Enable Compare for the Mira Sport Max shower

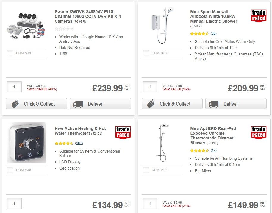pyautogui.click(x=146, y=53)
